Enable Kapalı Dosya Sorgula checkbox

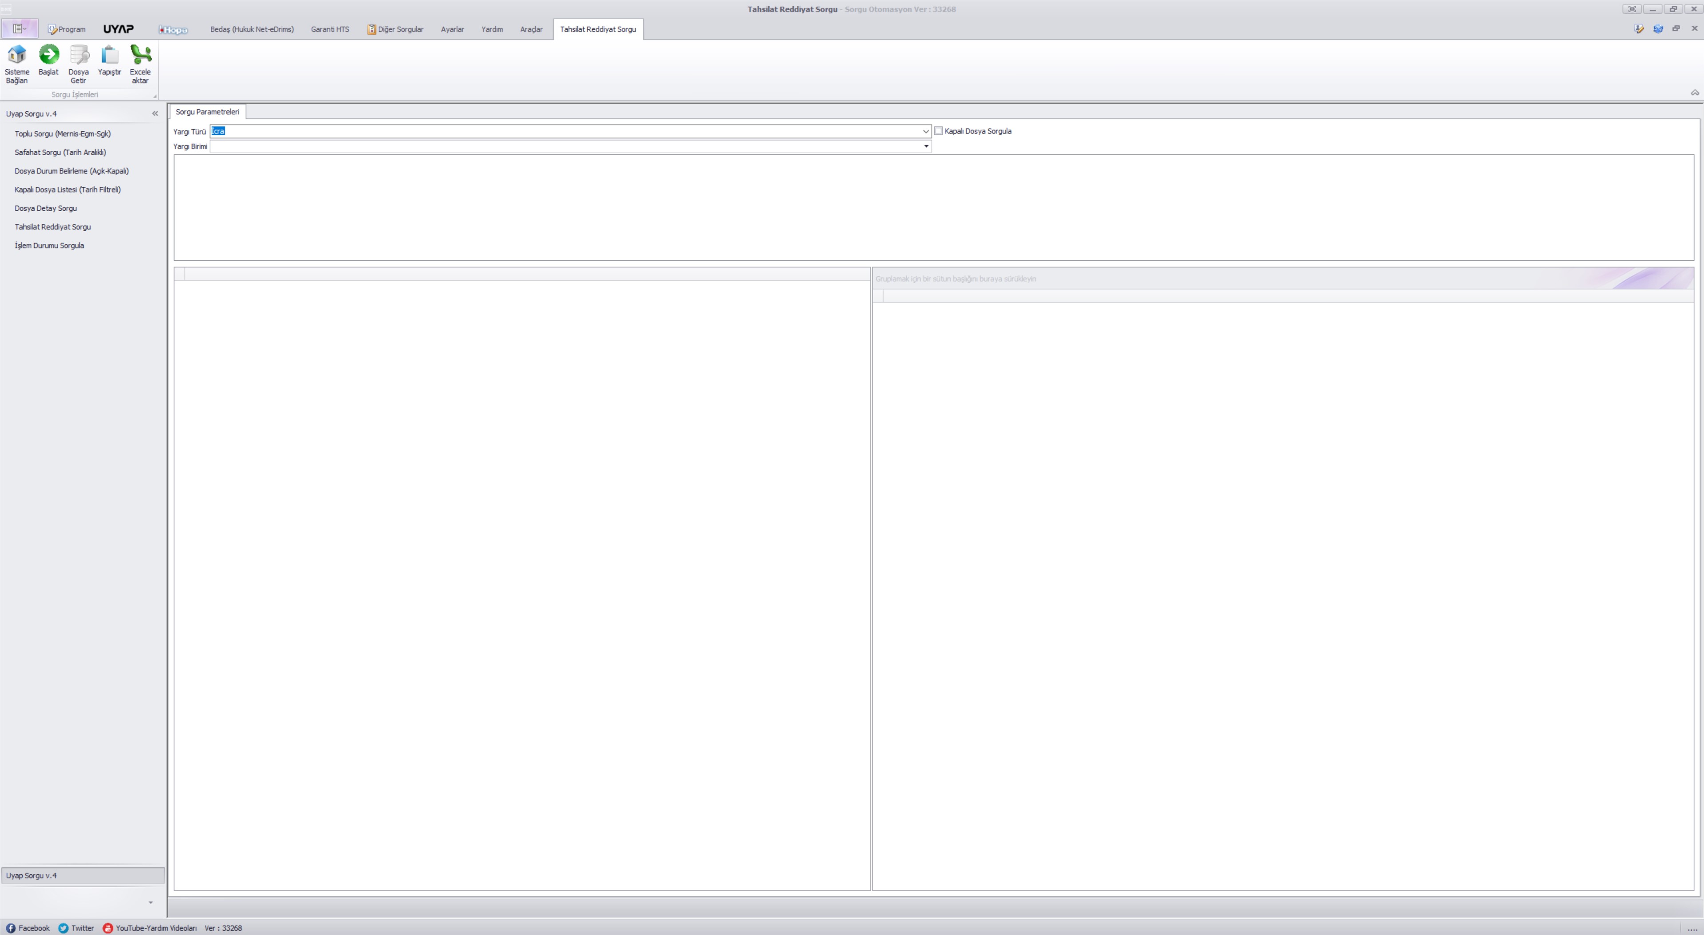[x=938, y=131]
